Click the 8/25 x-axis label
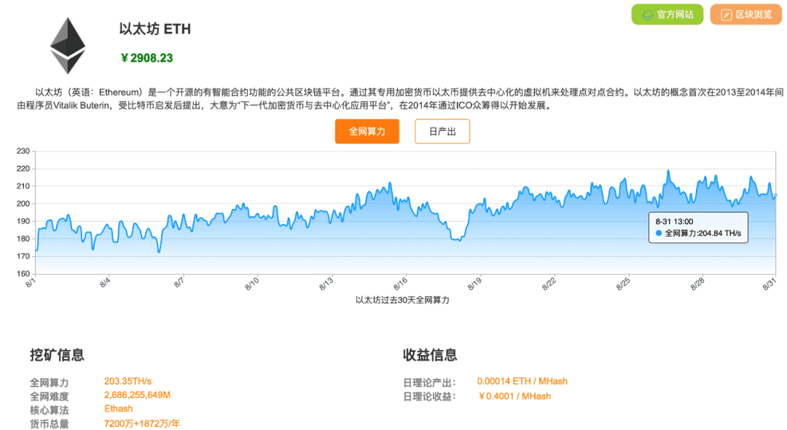 [623, 284]
